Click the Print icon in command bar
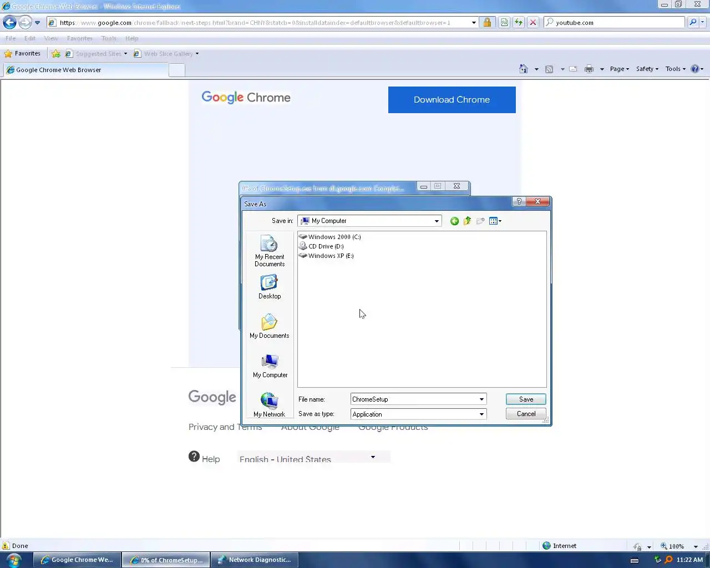Image resolution: width=710 pixels, height=568 pixels. tap(589, 69)
